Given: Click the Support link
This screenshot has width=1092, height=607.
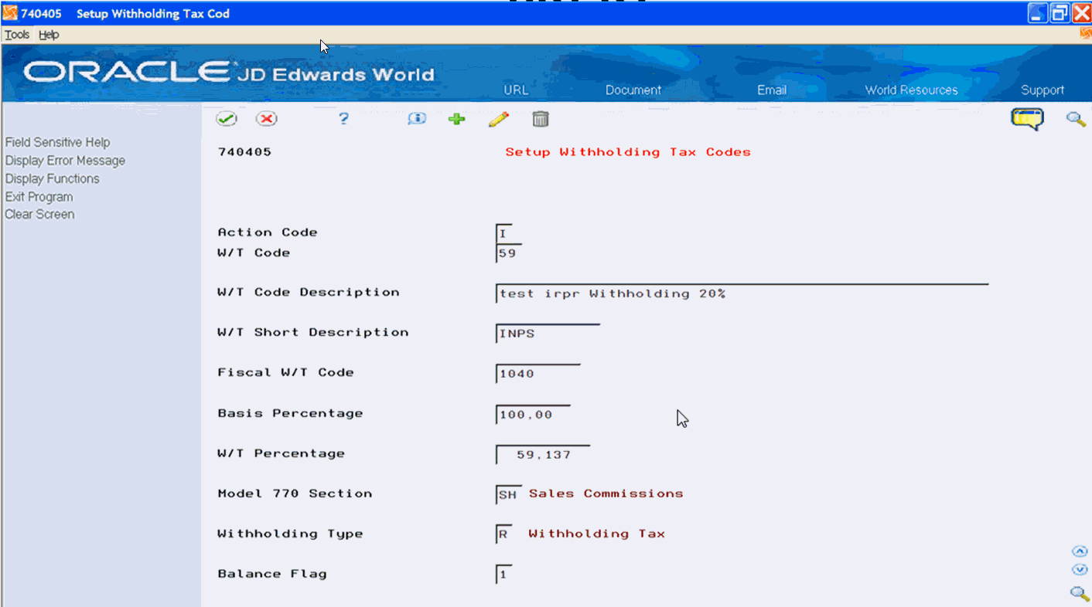Looking at the screenshot, I should pyautogui.click(x=1043, y=90).
